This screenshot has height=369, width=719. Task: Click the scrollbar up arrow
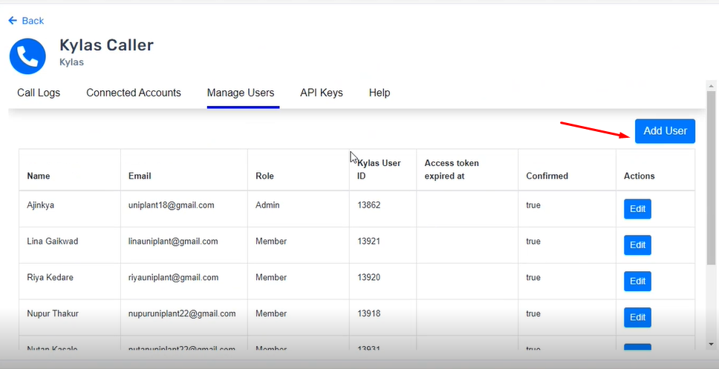(x=712, y=86)
